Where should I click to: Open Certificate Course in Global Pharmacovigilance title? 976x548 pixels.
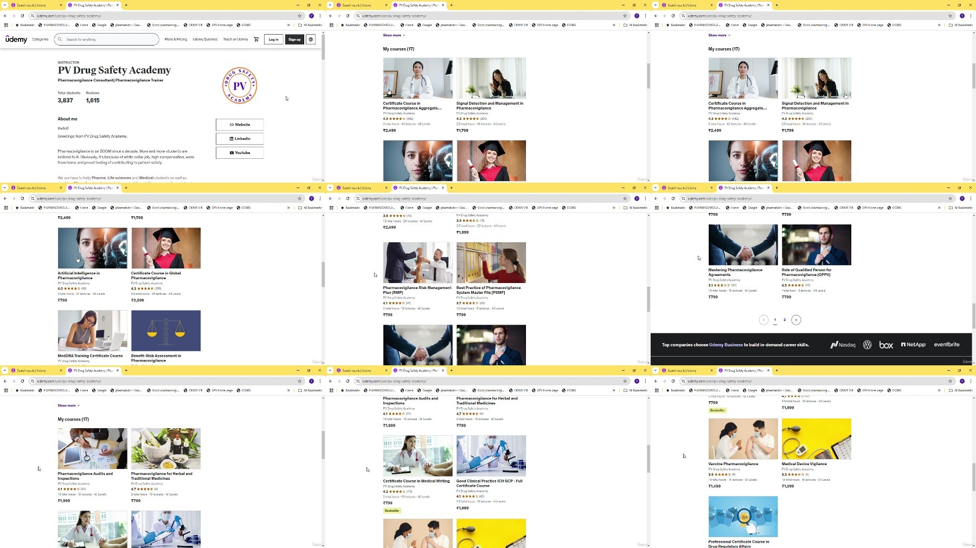click(x=156, y=275)
